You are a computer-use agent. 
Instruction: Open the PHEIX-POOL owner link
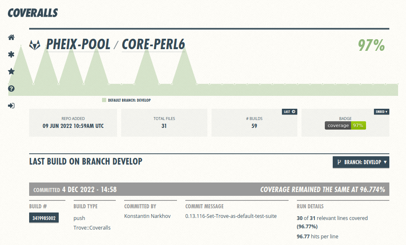click(78, 45)
